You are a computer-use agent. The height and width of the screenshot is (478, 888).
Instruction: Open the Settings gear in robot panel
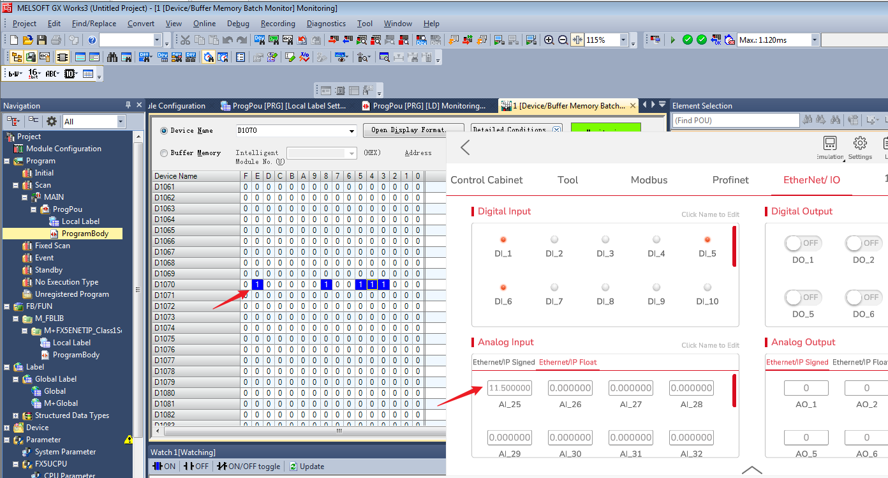pos(860,147)
